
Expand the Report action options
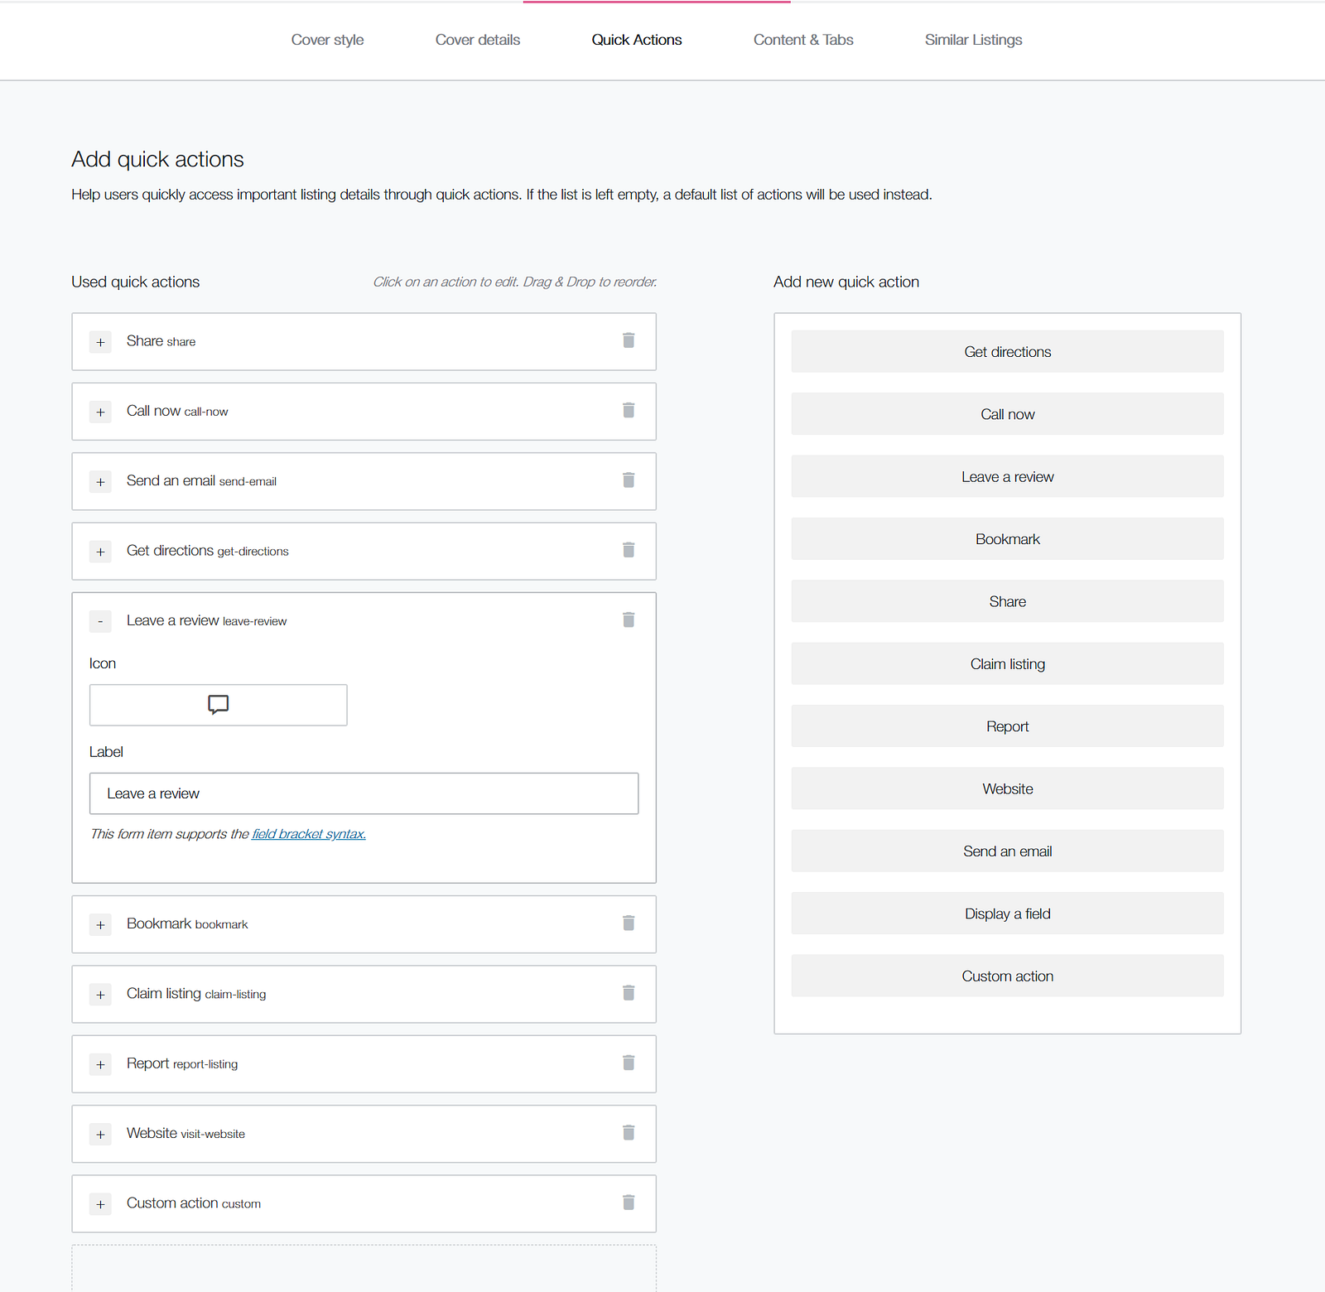pos(100,1064)
